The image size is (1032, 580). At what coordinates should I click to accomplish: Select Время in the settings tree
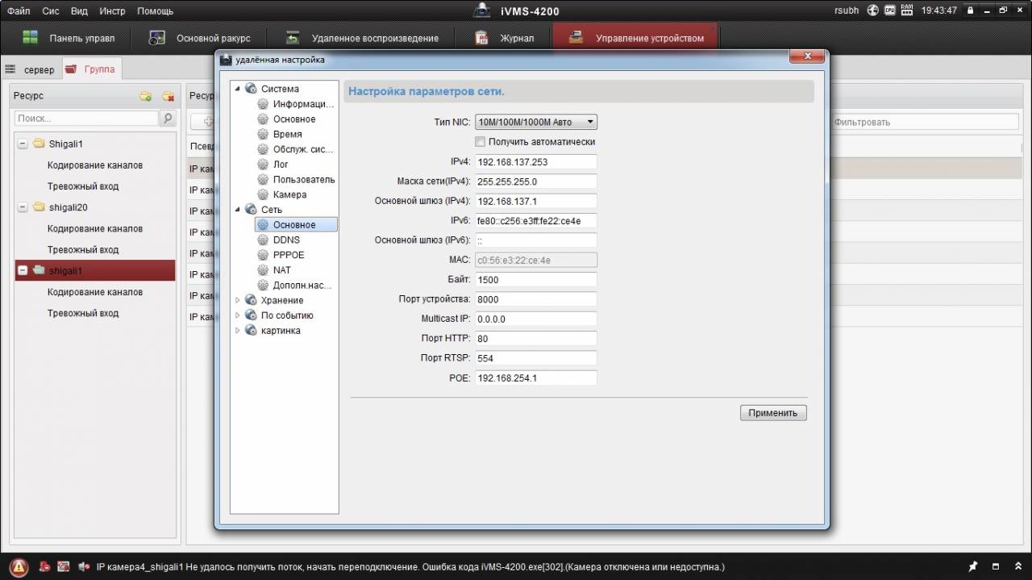tap(288, 134)
